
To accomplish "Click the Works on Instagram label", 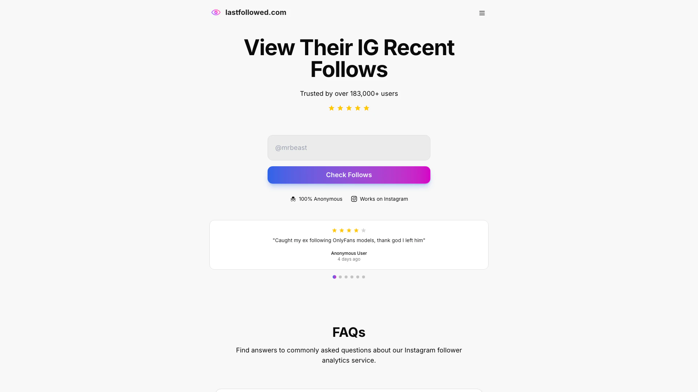I will coord(384,199).
